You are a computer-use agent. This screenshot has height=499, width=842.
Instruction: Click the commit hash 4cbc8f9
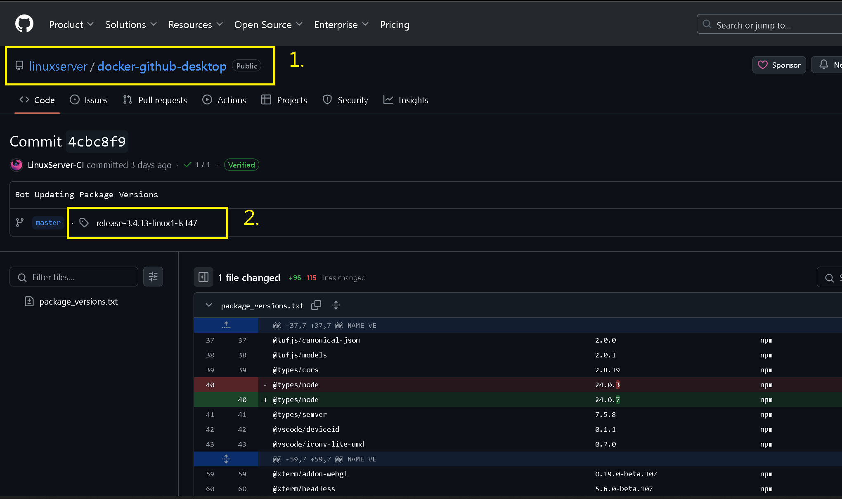(x=97, y=142)
